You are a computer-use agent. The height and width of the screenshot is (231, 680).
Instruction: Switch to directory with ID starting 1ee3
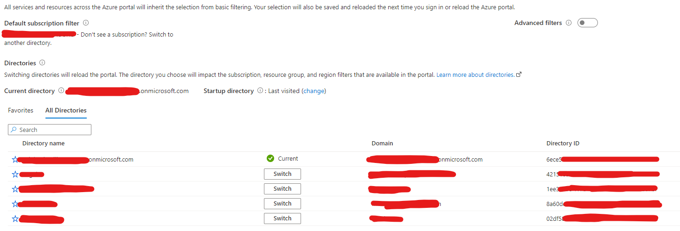282,189
